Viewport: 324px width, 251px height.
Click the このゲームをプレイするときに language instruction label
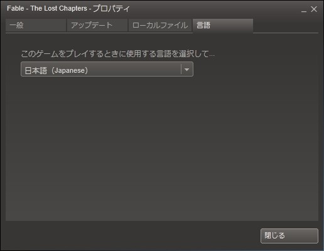117,54
